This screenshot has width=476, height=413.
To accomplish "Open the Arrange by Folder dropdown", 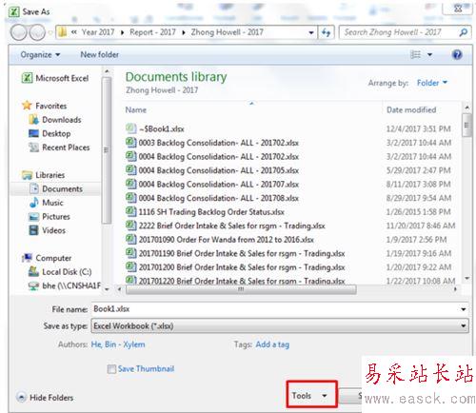I will tap(432, 83).
